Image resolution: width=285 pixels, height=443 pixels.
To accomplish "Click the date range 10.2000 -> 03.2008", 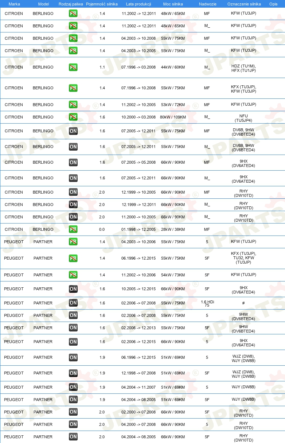I will tap(138, 117).
